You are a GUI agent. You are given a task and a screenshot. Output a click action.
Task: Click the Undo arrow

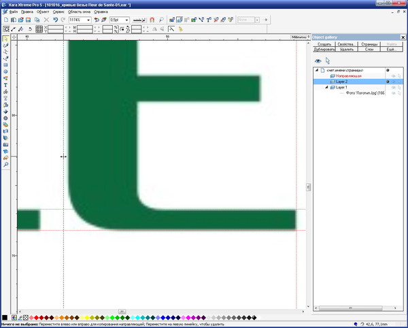point(56,20)
